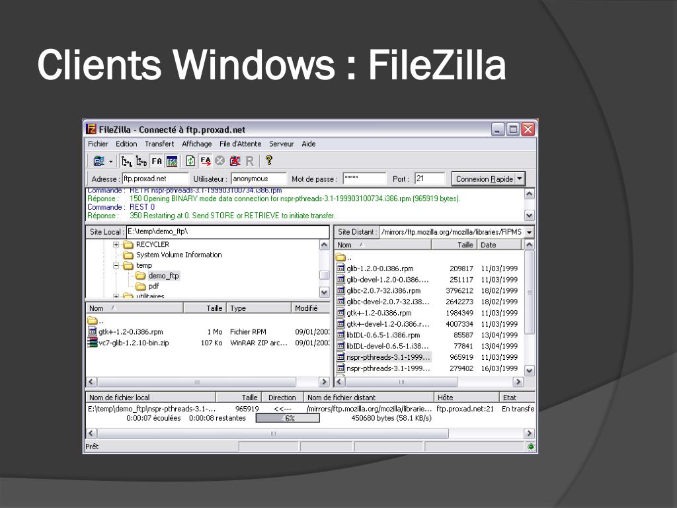Select gtk+-devel-1.2-0.i386 remote file
Image resolution: width=677 pixels, height=508 pixels.
tap(387, 324)
